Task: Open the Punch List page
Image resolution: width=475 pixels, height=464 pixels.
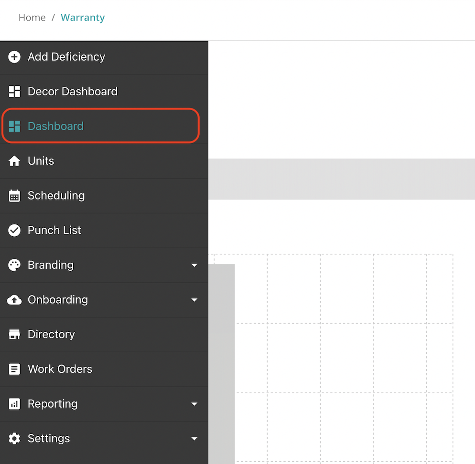Action: tap(104, 231)
